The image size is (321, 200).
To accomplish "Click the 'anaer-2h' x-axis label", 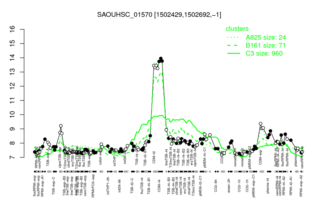I will coord(229,186).
